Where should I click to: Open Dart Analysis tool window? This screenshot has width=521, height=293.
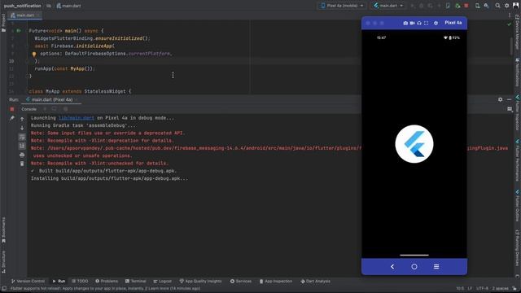click(x=315, y=281)
